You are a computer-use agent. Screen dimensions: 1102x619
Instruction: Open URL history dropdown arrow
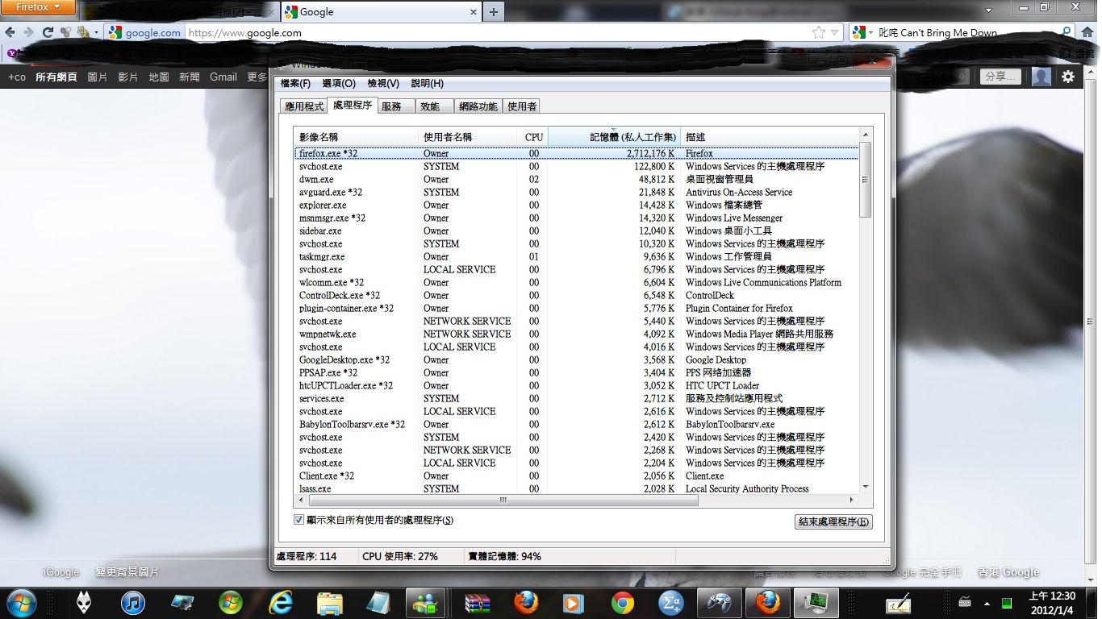pyautogui.click(x=835, y=32)
